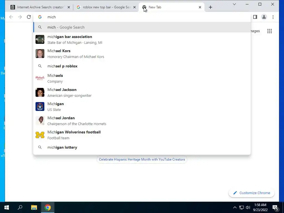284x213 pixels.
Task: Reload the page with the refresh icon
Action: click(x=29, y=17)
